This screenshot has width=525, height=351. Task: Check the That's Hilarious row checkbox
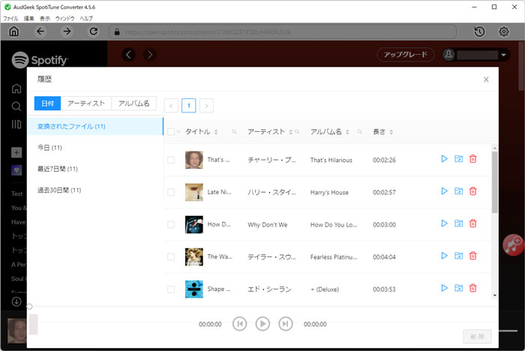[171, 160]
